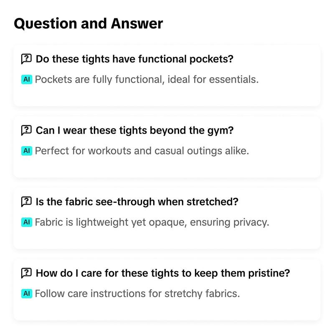
Task: Select answer 'Follow care instructions for stretchy fabrics.'
Action: click(x=137, y=294)
